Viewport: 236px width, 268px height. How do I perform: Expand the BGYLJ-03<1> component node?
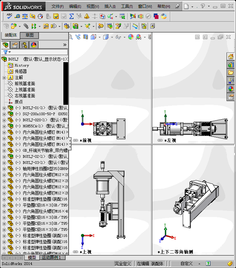point(4,163)
